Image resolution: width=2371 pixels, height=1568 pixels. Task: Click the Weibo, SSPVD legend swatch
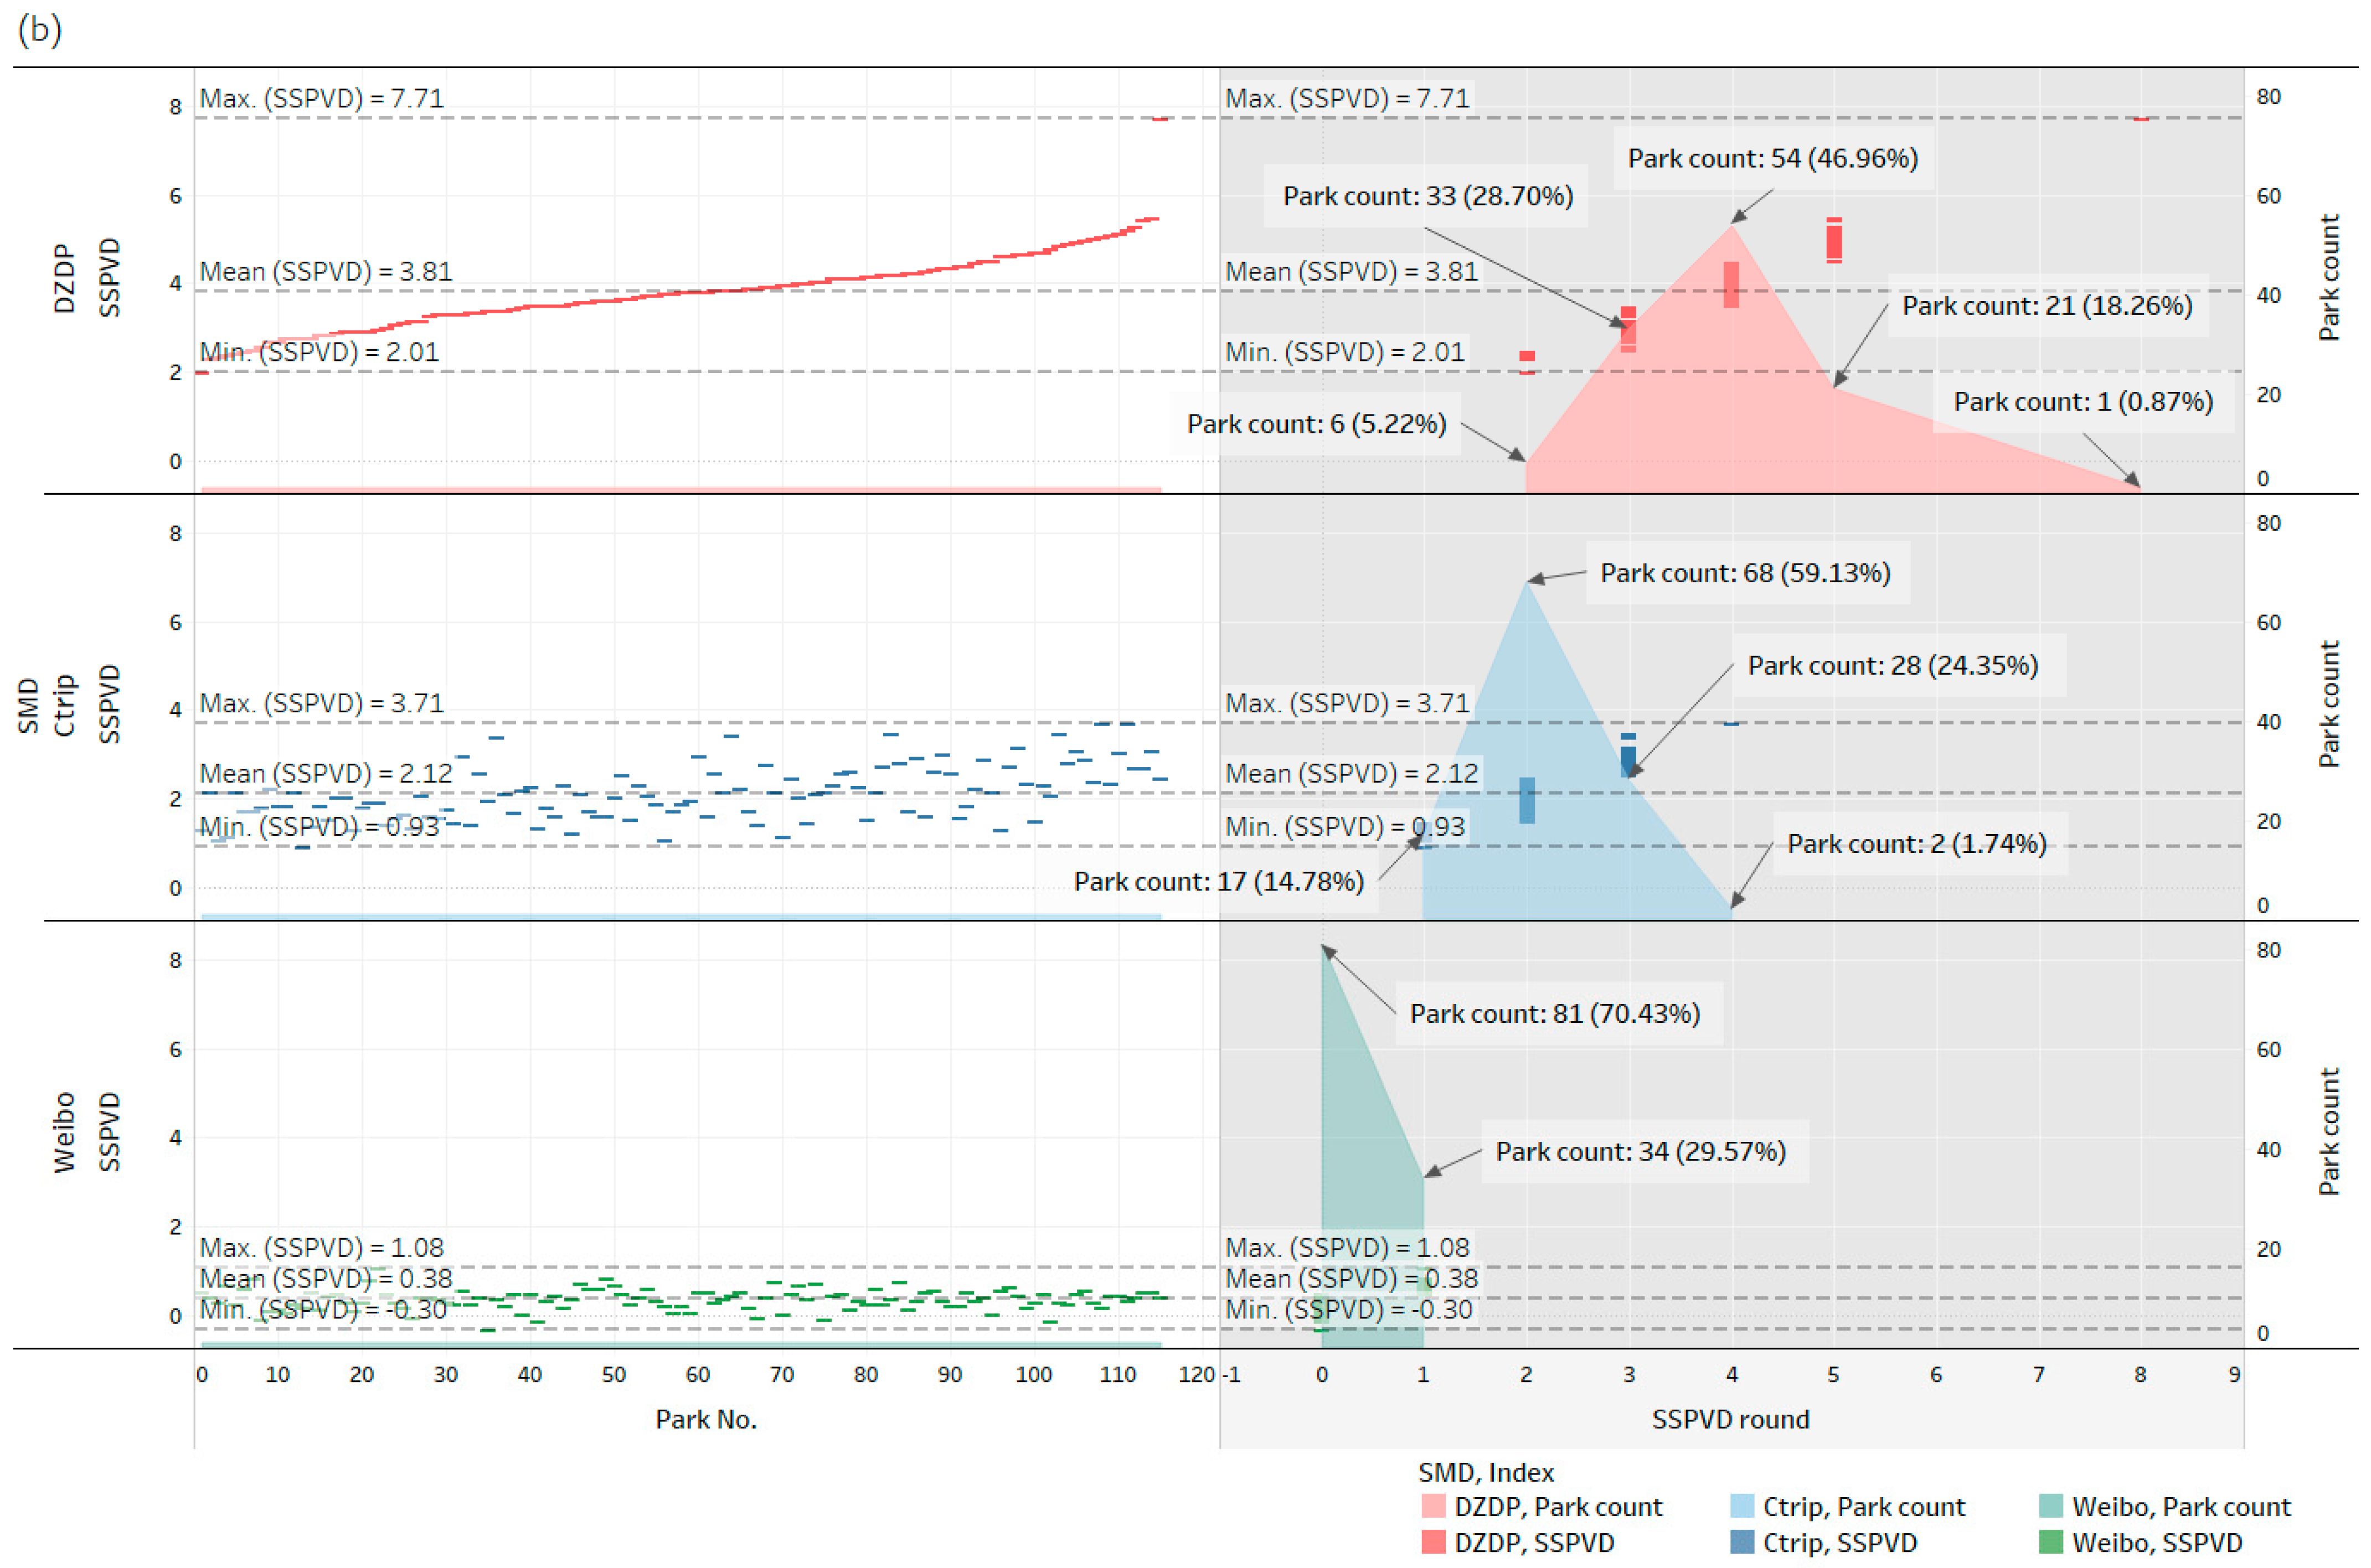[2050, 1542]
